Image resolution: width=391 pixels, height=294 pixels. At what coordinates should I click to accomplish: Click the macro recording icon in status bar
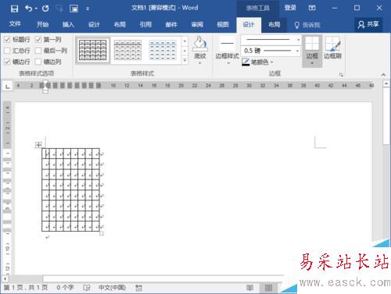pyautogui.click(x=139, y=288)
